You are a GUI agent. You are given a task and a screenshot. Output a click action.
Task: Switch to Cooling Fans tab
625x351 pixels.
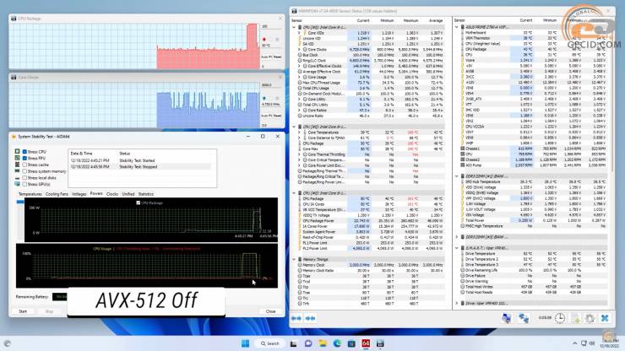tap(57, 194)
